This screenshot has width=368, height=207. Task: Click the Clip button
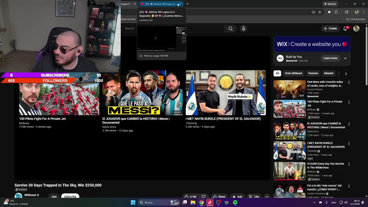pos(254,197)
